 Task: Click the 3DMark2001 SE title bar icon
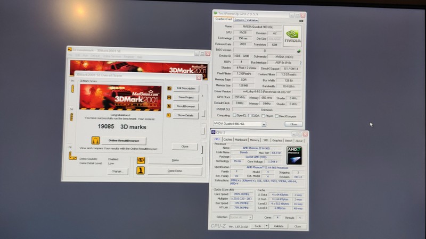[x=70, y=49]
